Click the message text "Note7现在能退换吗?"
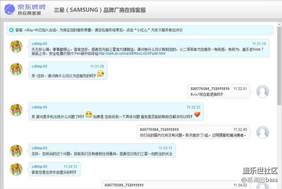Viewport: 282px width, 189px height. coord(207,94)
